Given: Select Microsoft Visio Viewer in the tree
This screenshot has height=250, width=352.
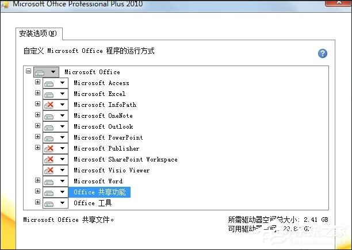Looking at the screenshot, I should tap(112, 170).
